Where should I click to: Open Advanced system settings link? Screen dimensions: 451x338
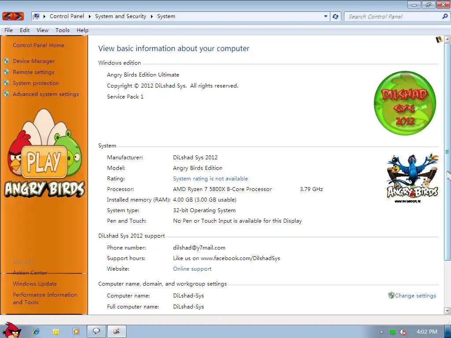click(x=46, y=94)
